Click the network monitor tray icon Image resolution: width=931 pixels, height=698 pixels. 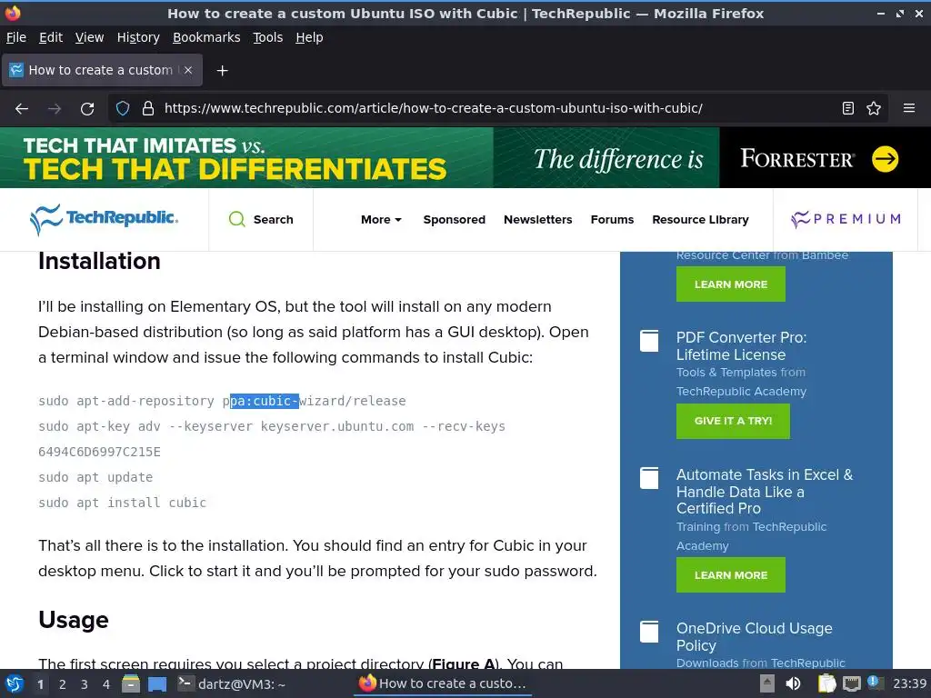[851, 683]
